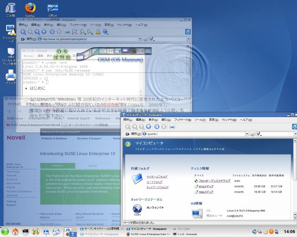Open search bar dropdown in My Computer Konqueror
Screen dimensions: 297x237
pos(295,134)
